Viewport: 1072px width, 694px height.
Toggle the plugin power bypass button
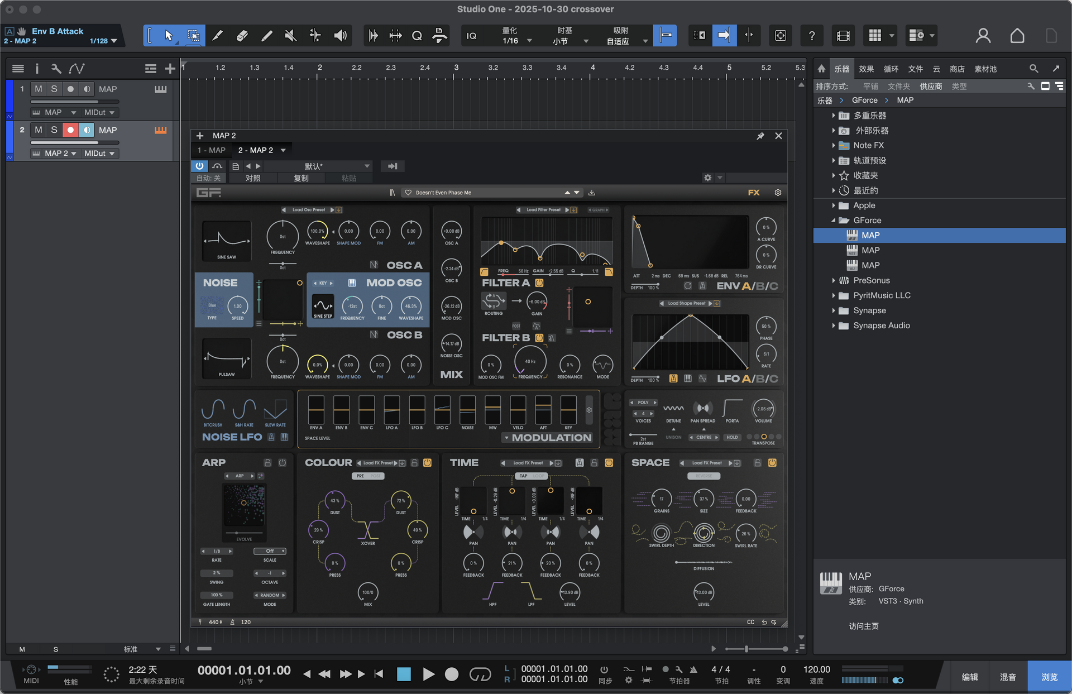click(199, 166)
